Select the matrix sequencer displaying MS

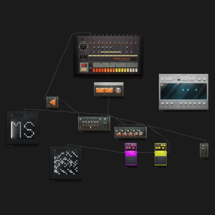pyautogui.click(x=23, y=128)
